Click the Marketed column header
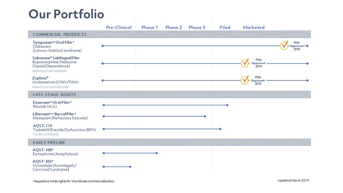Screen dimensions: 343x193 (254, 27)
